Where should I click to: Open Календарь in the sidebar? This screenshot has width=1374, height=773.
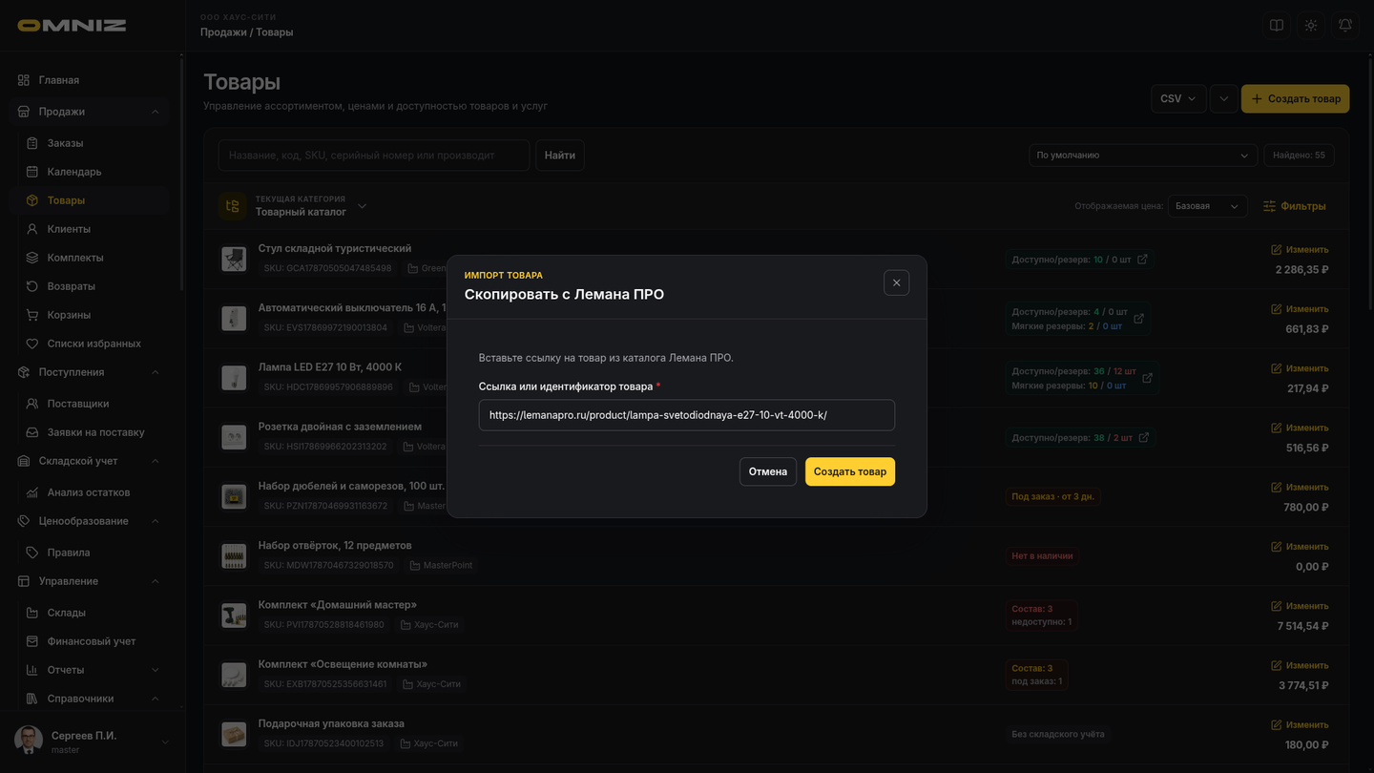click(94, 172)
